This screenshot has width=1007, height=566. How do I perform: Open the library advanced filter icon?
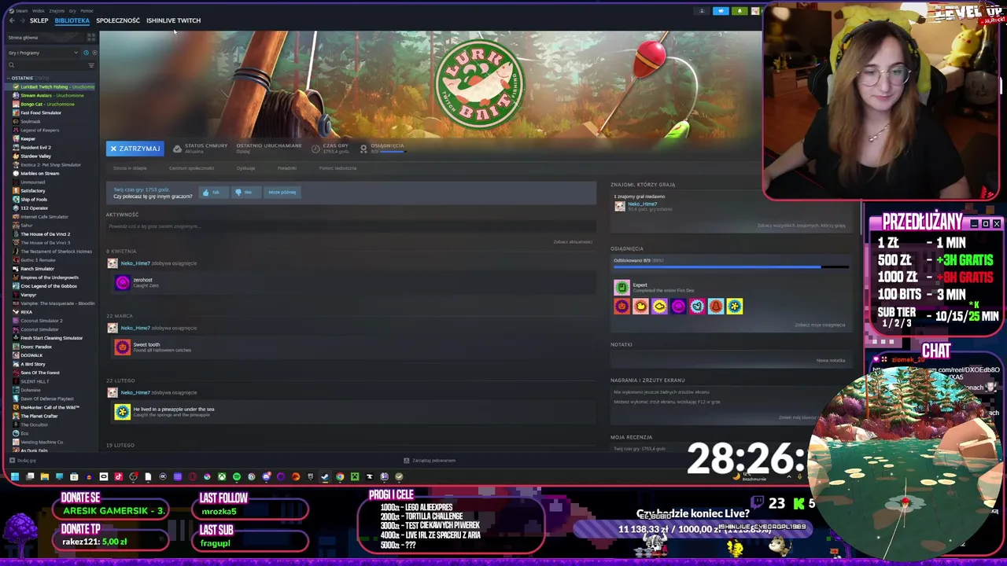[x=91, y=65]
